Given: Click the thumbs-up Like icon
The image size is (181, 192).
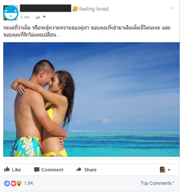Looking at the screenshot, I should [x=7, y=169].
